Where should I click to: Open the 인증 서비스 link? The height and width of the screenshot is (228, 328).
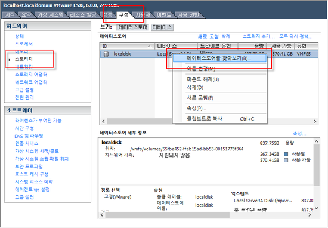27,143
